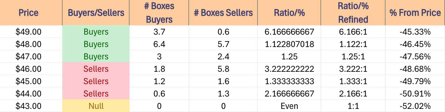This screenshot has height=112, width=445.
Task: Select the 3.222:1 refined ratio cell
Action: coord(353,69)
